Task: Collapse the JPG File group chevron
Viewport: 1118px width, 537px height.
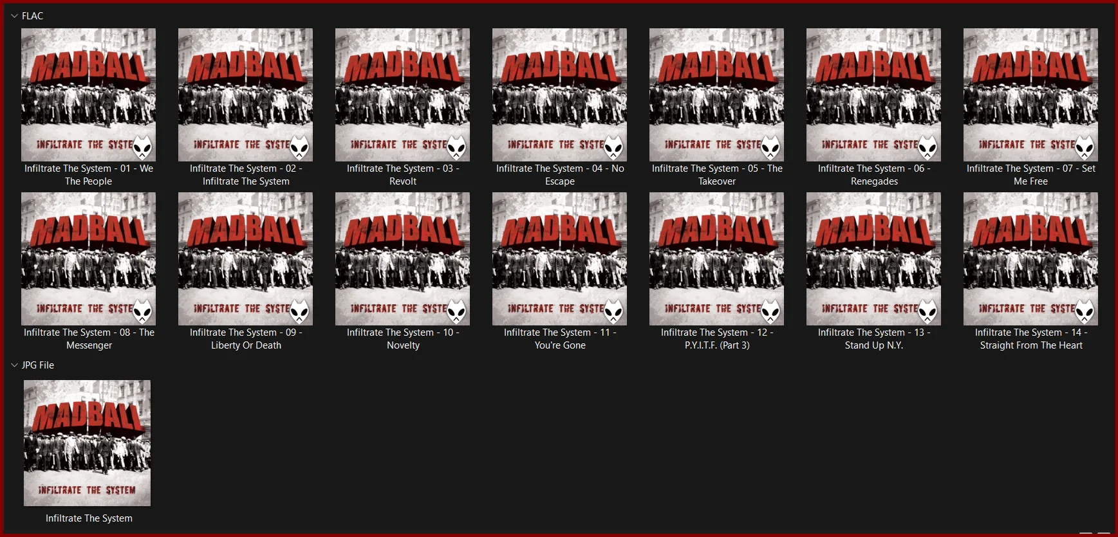Action: coord(14,365)
